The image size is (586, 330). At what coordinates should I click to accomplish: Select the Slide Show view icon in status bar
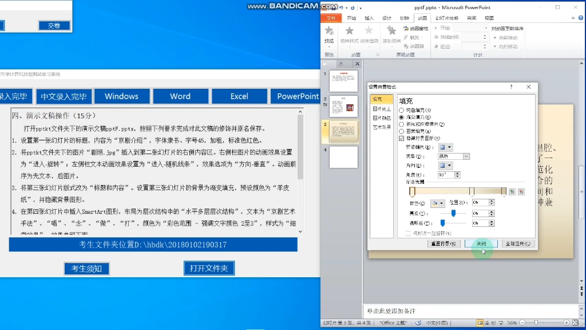(501, 323)
